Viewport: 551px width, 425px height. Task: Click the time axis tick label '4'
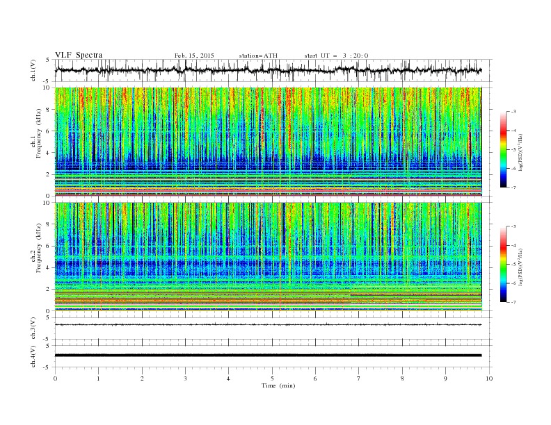click(228, 378)
